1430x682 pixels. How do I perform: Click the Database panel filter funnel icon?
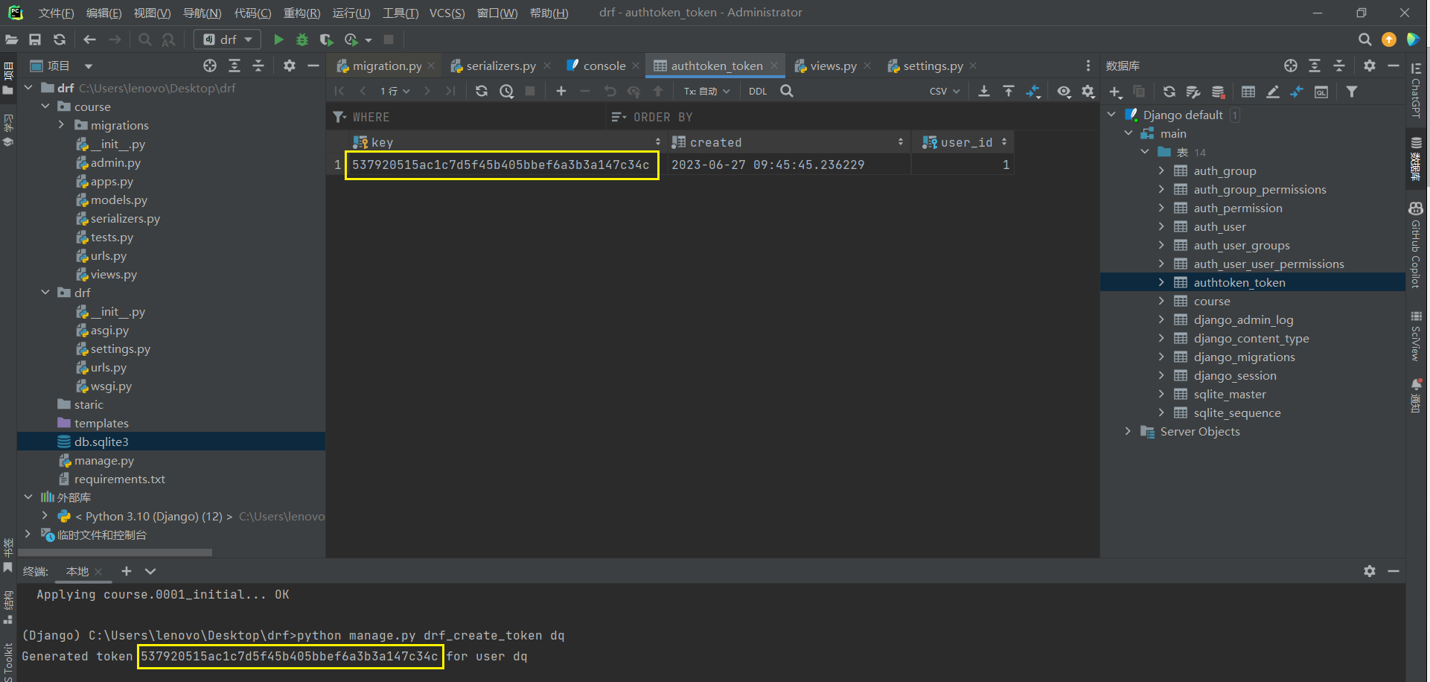point(1352,92)
